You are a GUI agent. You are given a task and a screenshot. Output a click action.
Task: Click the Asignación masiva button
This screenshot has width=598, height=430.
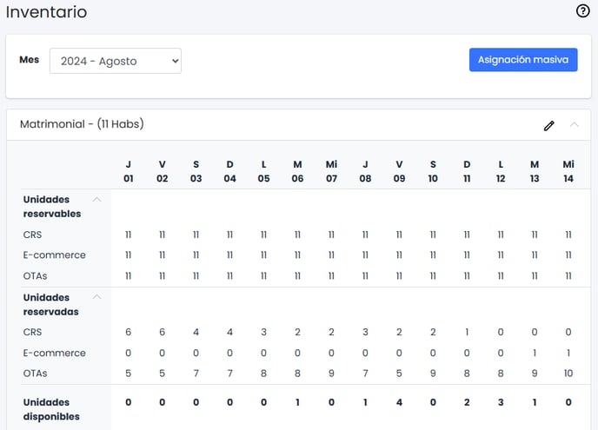(523, 59)
